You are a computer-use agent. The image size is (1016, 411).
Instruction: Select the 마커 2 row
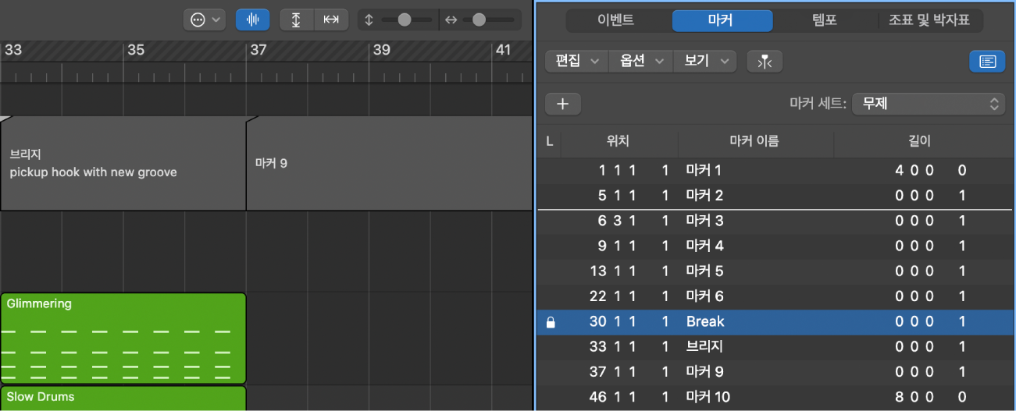(x=776, y=195)
